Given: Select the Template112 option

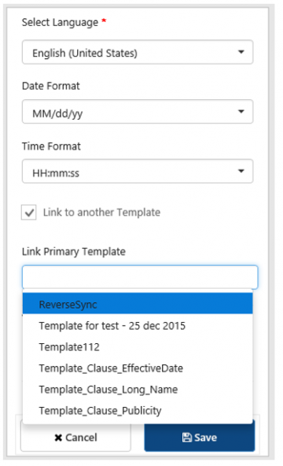Looking at the screenshot, I should tap(138, 347).
